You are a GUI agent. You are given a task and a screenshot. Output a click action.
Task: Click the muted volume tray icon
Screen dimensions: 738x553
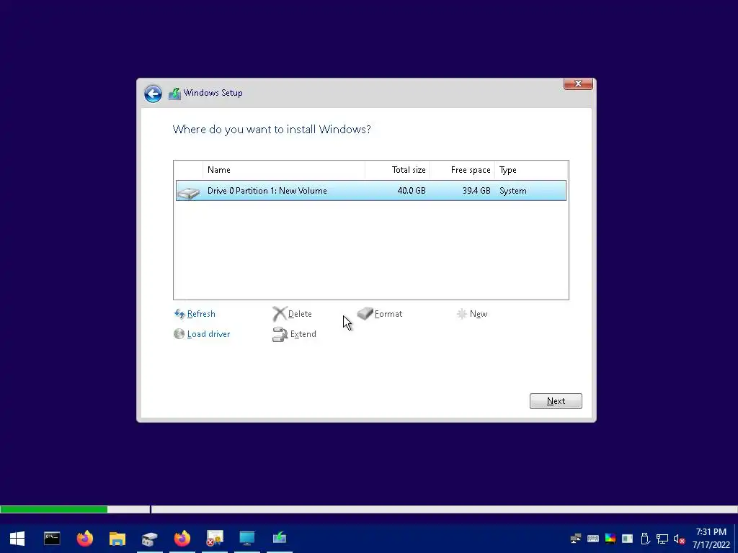pyautogui.click(x=679, y=539)
